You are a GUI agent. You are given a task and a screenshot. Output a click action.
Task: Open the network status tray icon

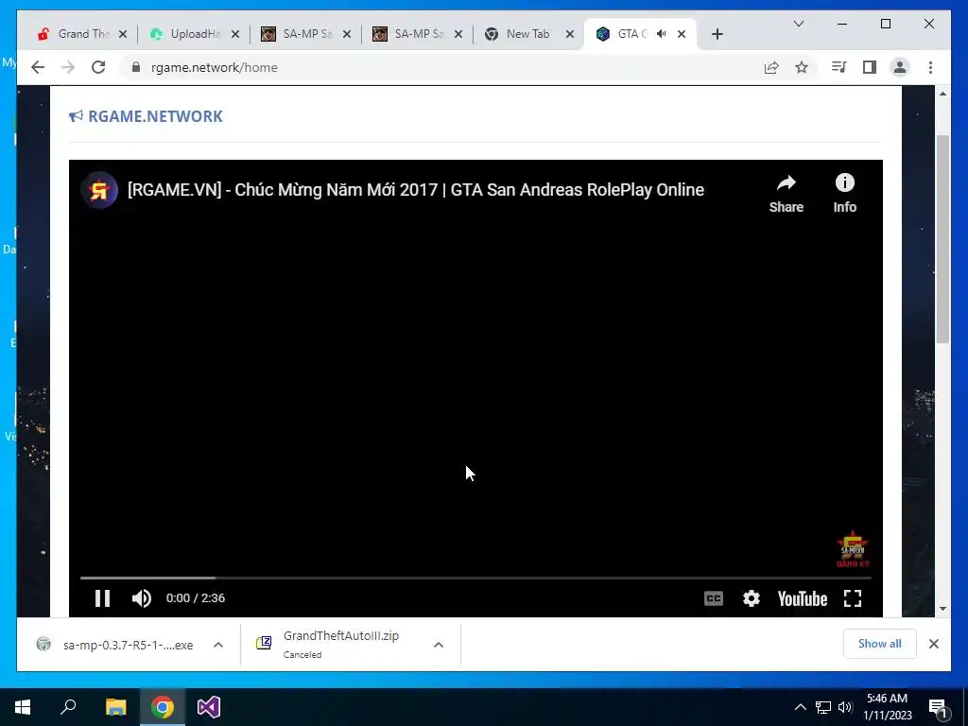[x=823, y=707]
